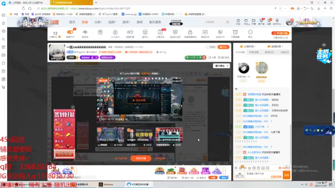
Task: Click the 分享 share link
Action: coord(212,58)
